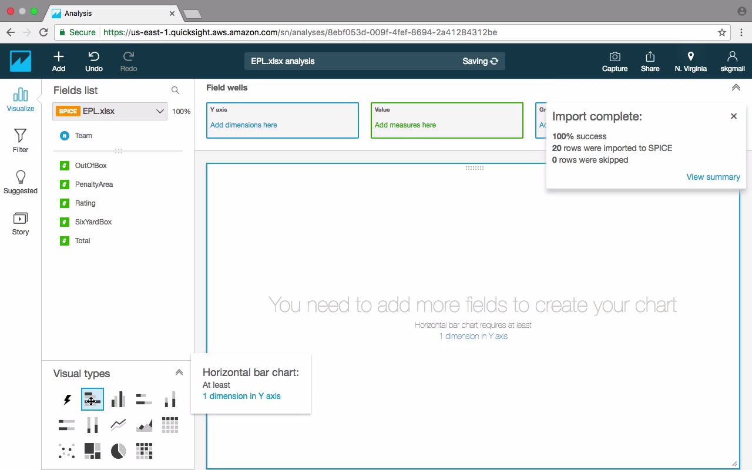Pick the tree map visual type
This screenshot has height=470, width=752.
93,451
